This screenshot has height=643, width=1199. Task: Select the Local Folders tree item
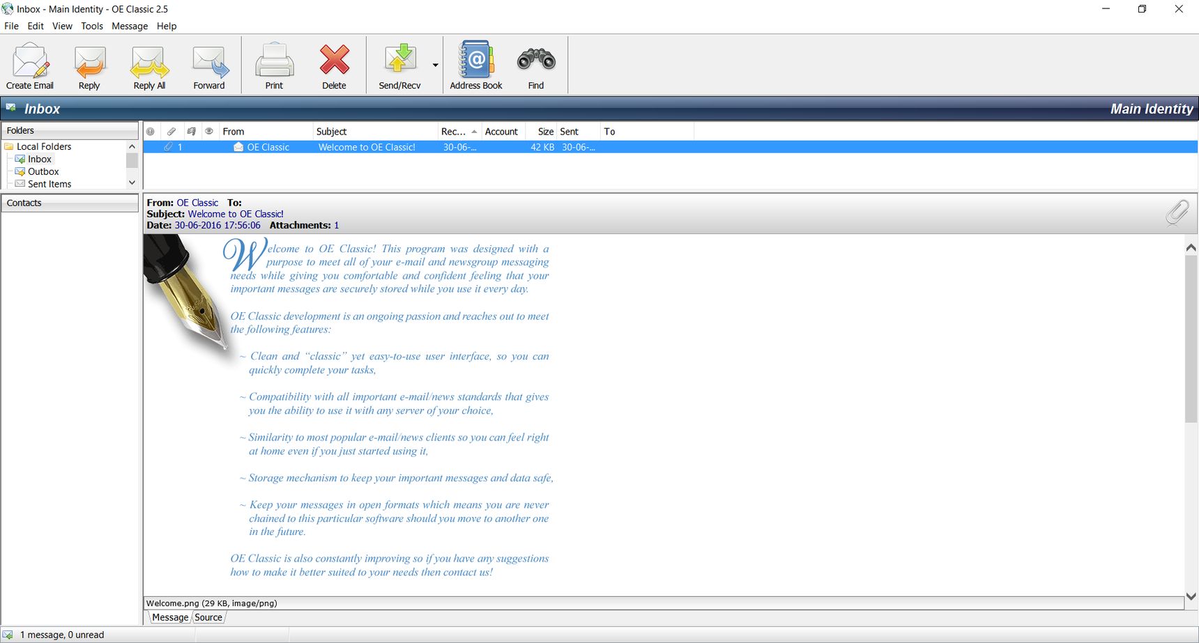point(44,146)
